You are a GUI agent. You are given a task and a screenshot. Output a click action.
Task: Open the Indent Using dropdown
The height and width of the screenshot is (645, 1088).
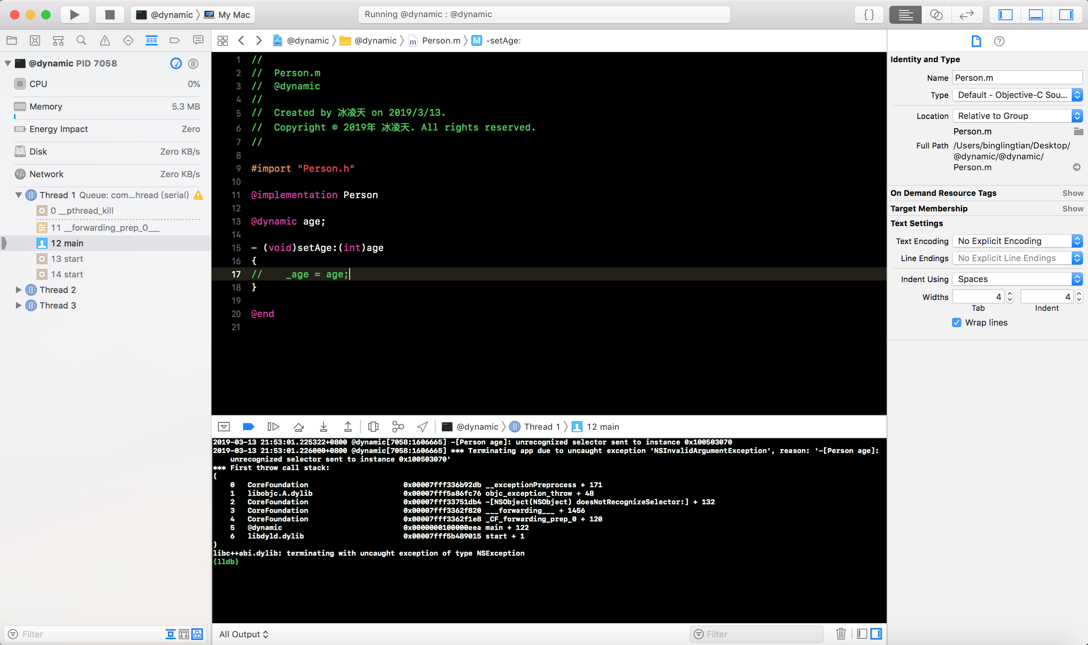pyautogui.click(x=1017, y=279)
